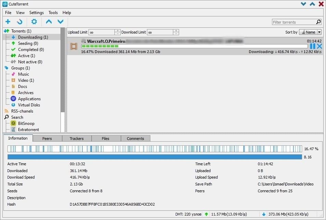
Task: Click the video file icon of the Warcraft torrent
Action: 73,46
